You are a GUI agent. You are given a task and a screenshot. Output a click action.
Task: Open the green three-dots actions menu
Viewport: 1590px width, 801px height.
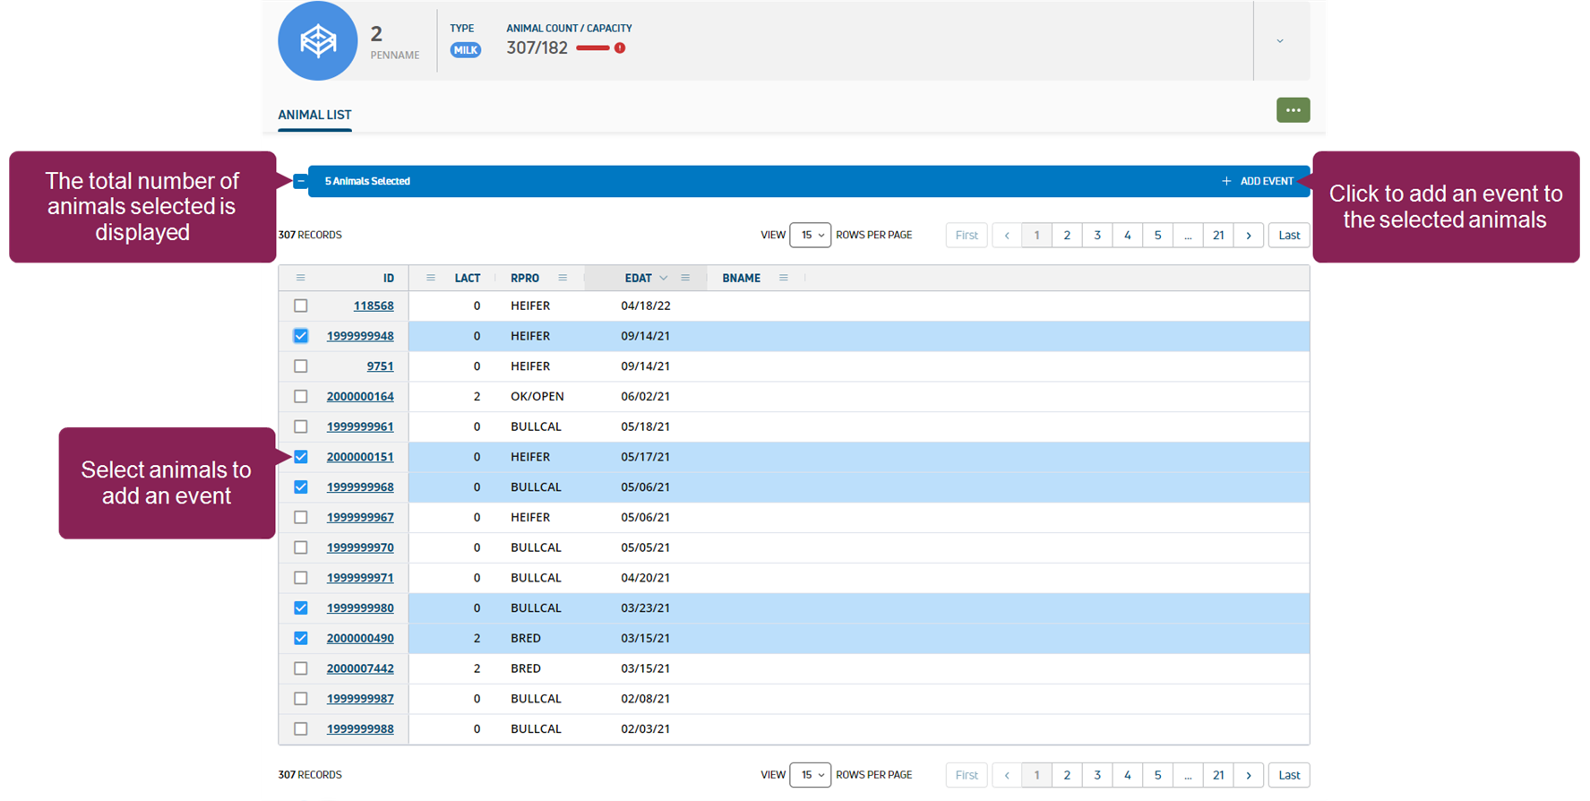point(1293,110)
